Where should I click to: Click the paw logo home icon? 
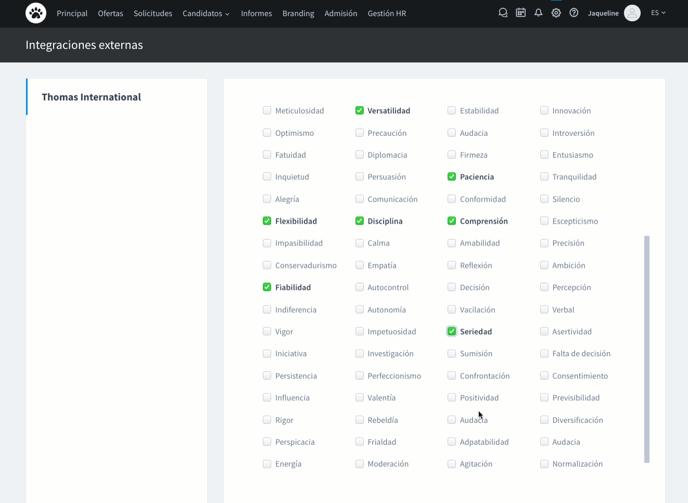click(36, 14)
